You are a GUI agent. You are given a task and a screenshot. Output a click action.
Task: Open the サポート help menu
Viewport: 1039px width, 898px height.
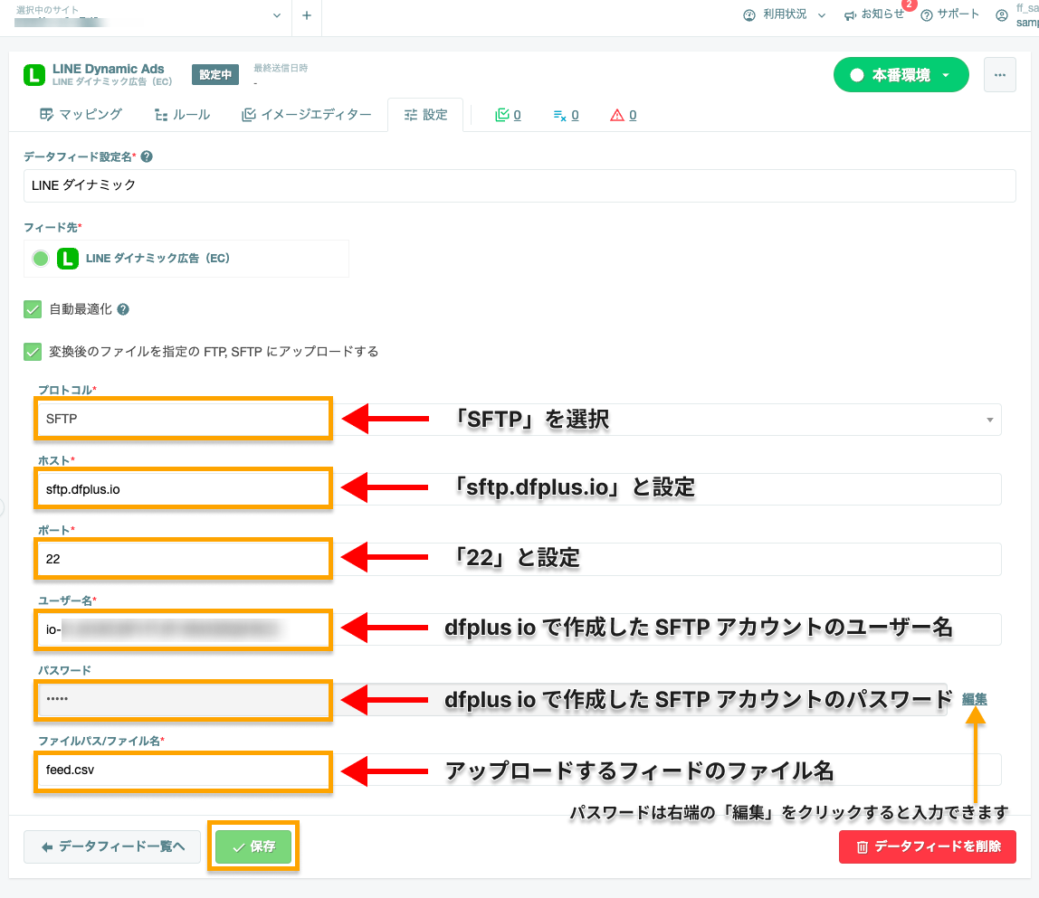[949, 14]
